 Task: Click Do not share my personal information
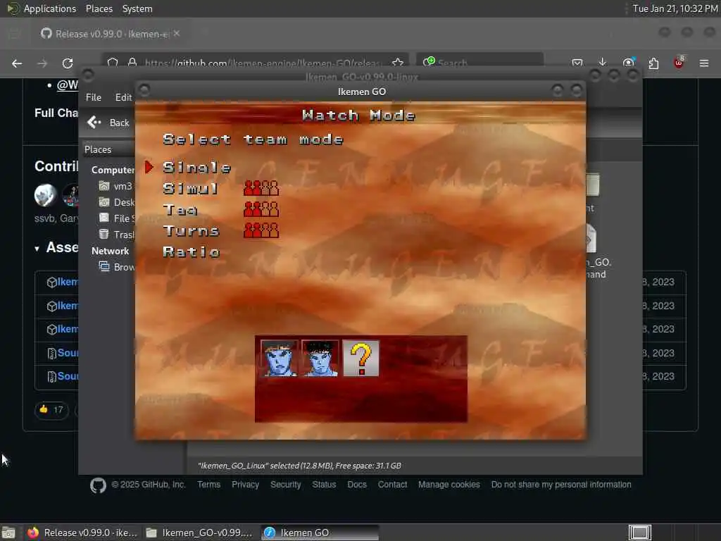(561, 485)
